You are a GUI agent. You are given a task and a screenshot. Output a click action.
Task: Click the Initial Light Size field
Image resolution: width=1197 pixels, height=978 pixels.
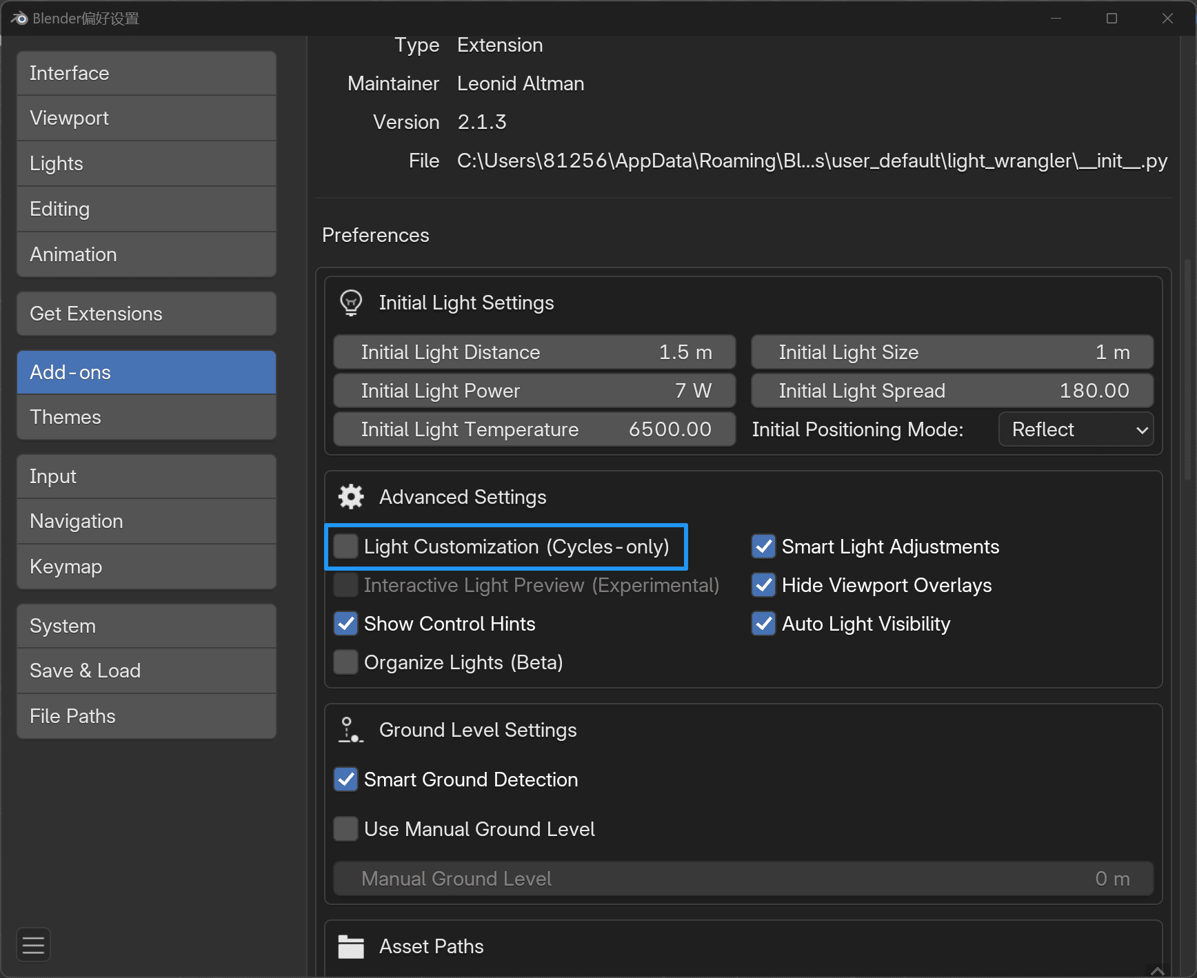[x=952, y=352]
